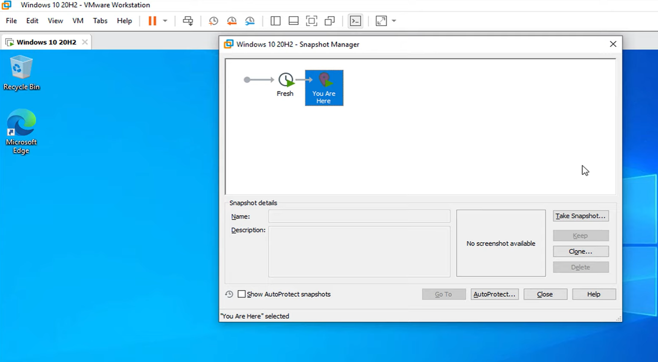Click the snapshot Name input field
Image resolution: width=658 pixels, height=362 pixels.
pos(359,216)
